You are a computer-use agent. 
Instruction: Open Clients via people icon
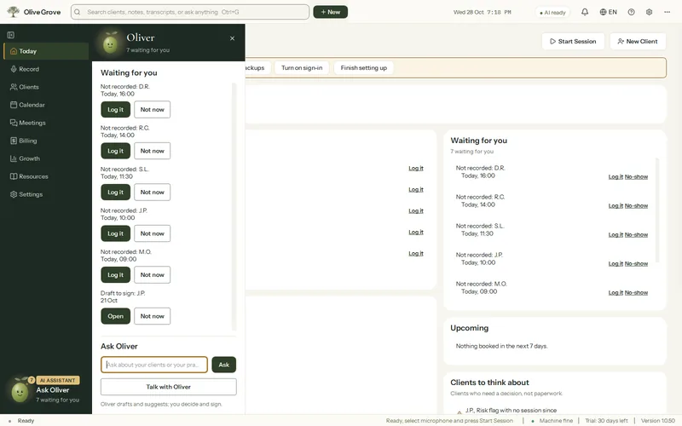14,87
